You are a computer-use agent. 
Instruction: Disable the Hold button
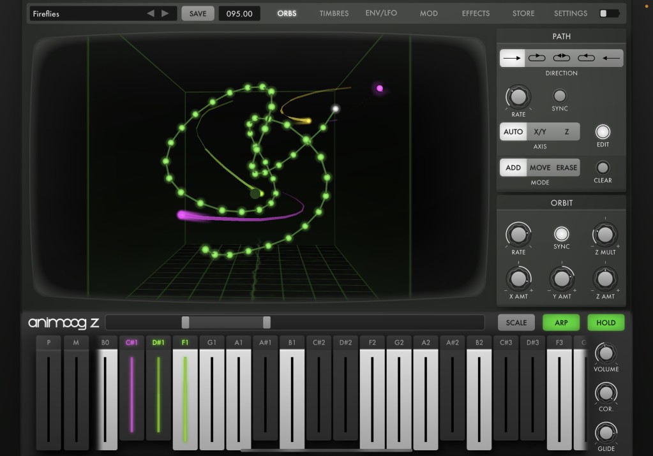point(606,323)
